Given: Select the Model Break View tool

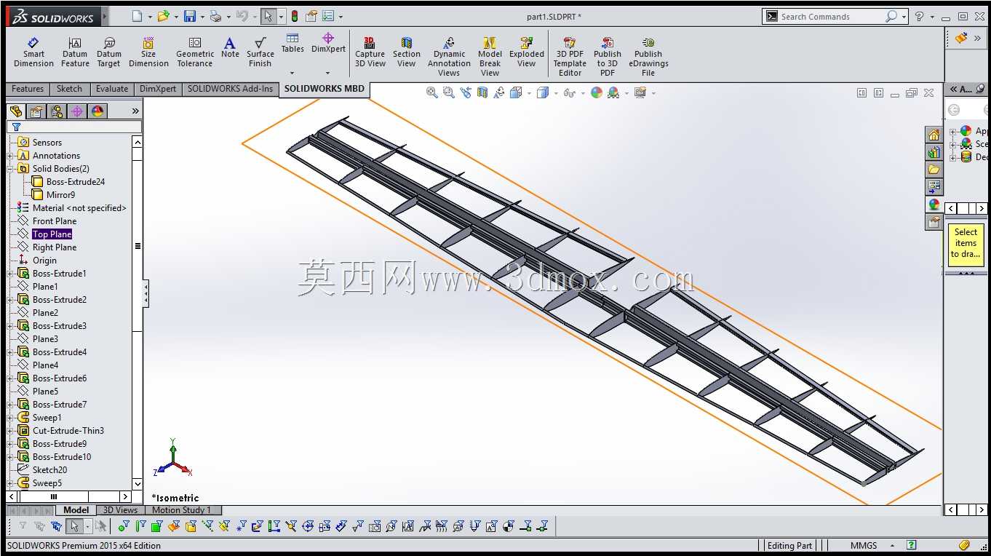Looking at the screenshot, I should tap(490, 57).
